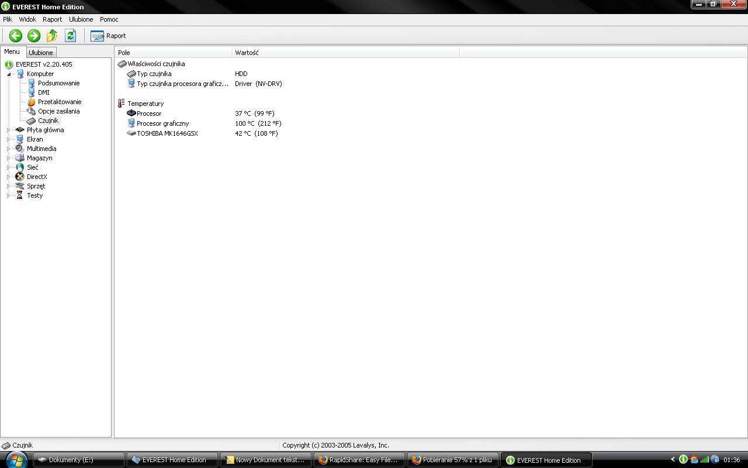Switch to the Menu tab

pos(12,52)
